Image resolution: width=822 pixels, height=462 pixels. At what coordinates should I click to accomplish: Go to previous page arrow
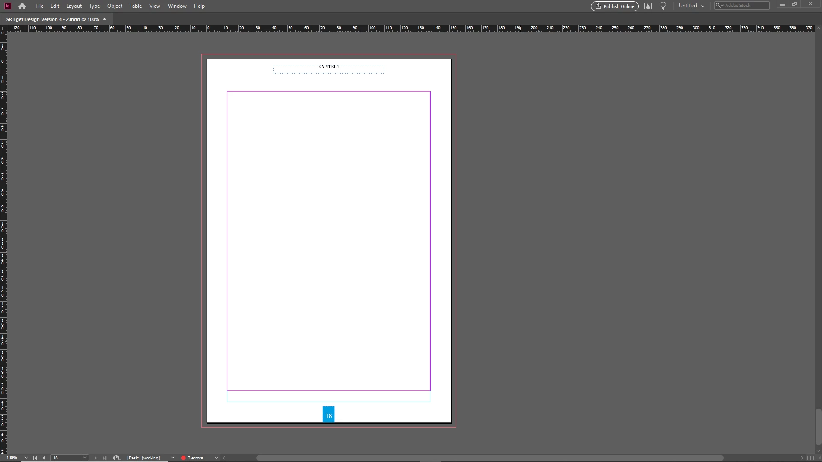[x=44, y=458]
